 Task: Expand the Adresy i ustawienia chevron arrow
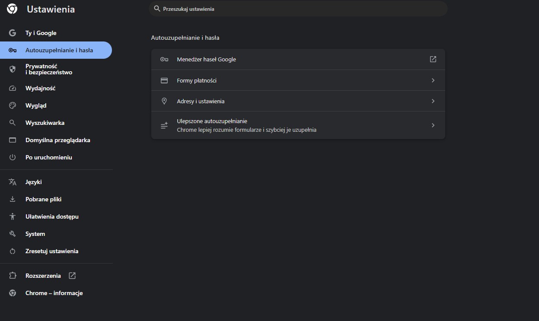pyautogui.click(x=433, y=101)
